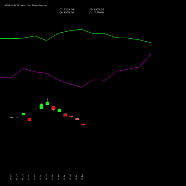
Task: Click the 24 Jul date label
Action: [46, 177]
